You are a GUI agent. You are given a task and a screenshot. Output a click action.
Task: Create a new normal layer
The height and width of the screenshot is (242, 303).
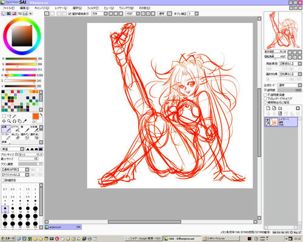click(x=268, y=108)
